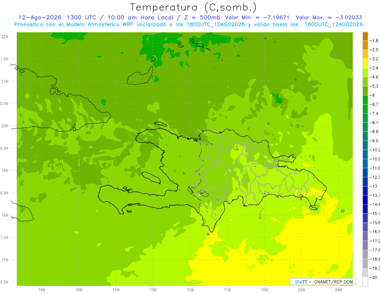
Task: Click the '71W' longitude label
Action: coord(227,290)
